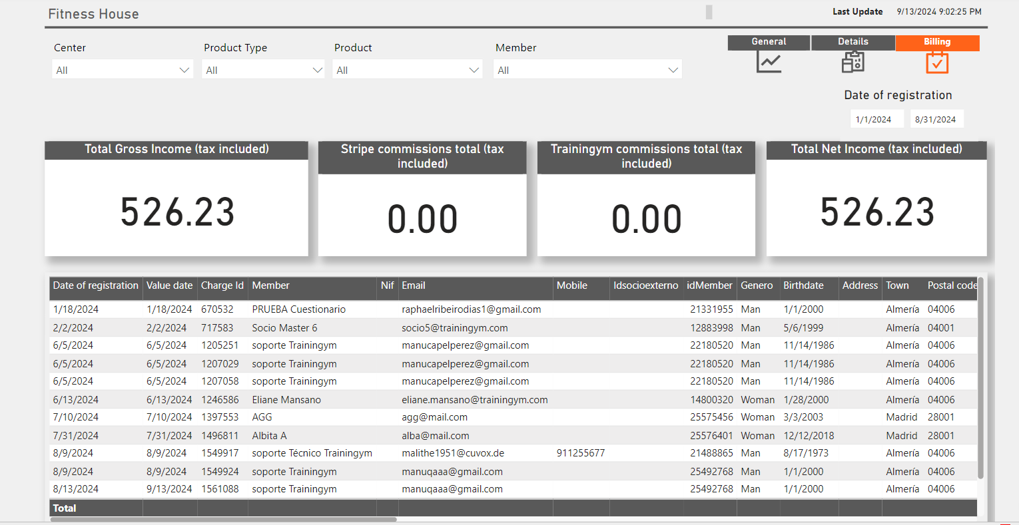Image resolution: width=1019 pixels, height=525 pixels.
Task: Select the Stripe commissions total card value
Action: point(422,220)
